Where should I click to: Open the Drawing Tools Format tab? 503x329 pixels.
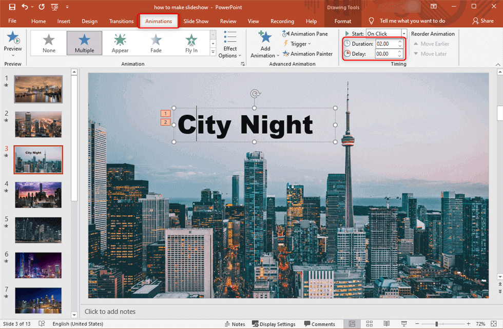[x=343, y=21]
